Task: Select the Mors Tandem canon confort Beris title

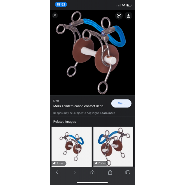Action: tap(78, 106)
